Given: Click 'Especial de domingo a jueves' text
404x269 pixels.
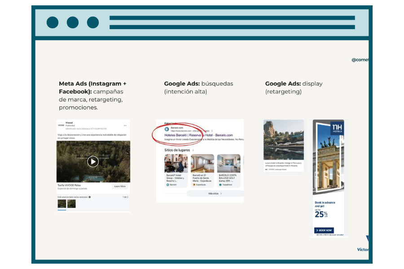Looking at the screenshot, I should [x=72, y=189].
